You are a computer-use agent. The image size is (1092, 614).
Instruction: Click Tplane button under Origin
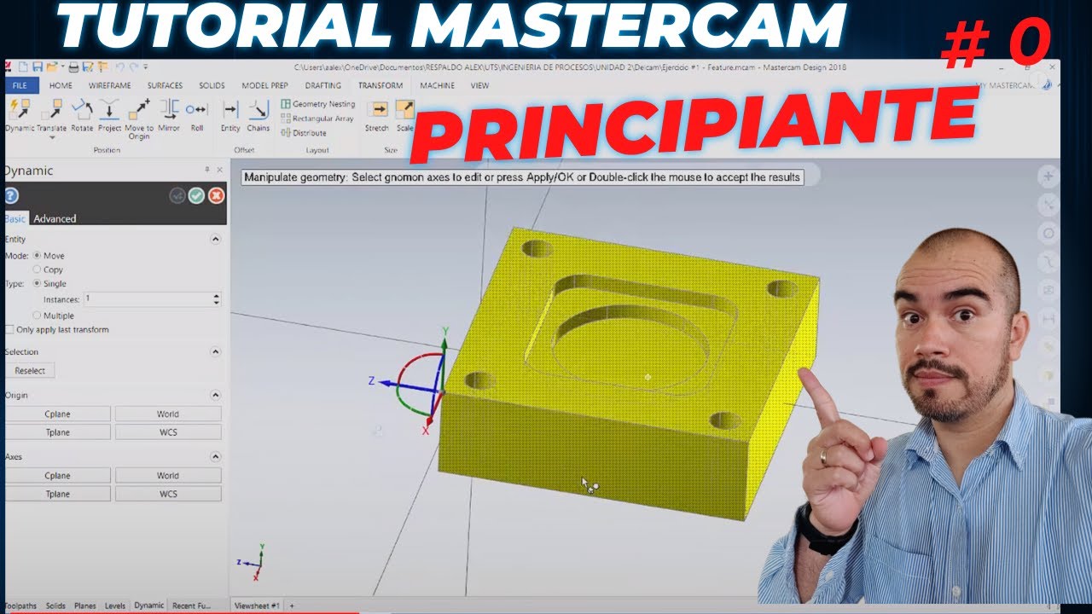58,432
